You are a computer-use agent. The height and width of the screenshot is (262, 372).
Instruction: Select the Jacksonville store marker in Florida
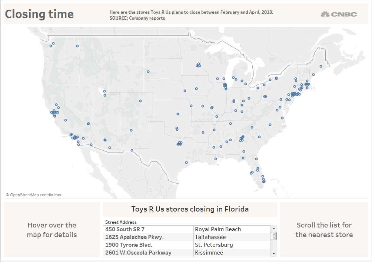point(256,159)
